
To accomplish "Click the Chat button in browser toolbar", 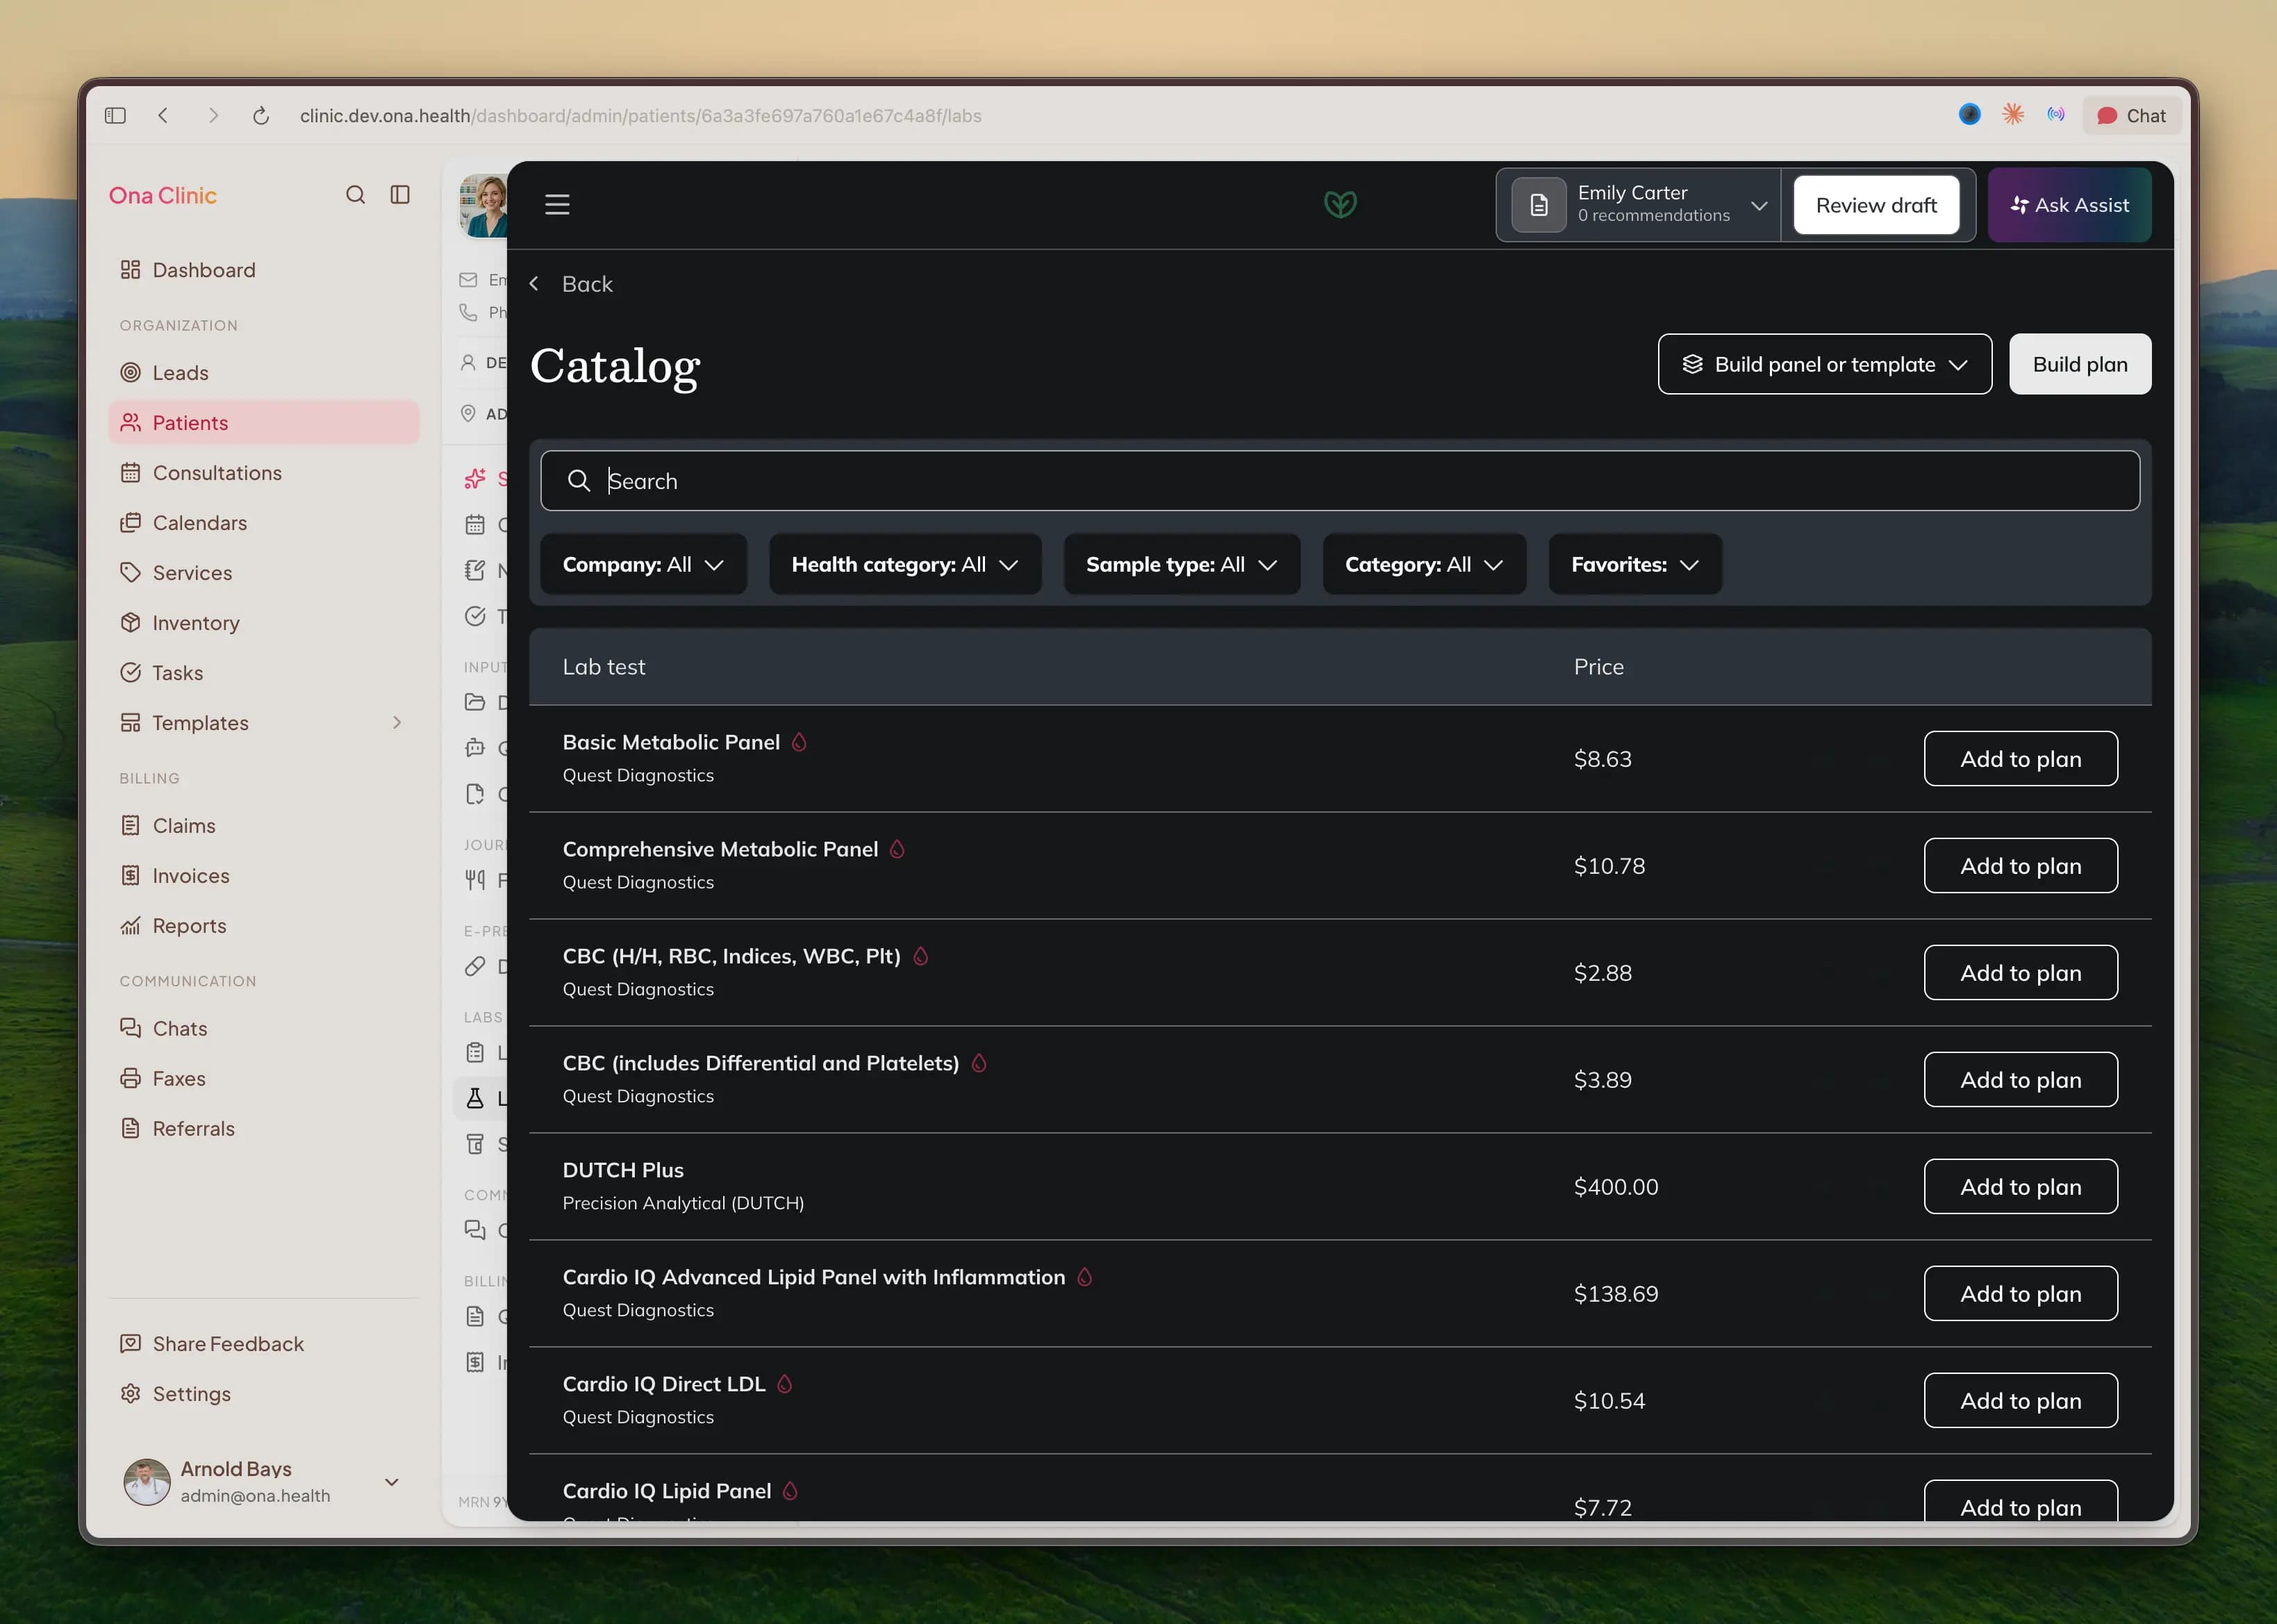I will click(x=2131, y=116).
